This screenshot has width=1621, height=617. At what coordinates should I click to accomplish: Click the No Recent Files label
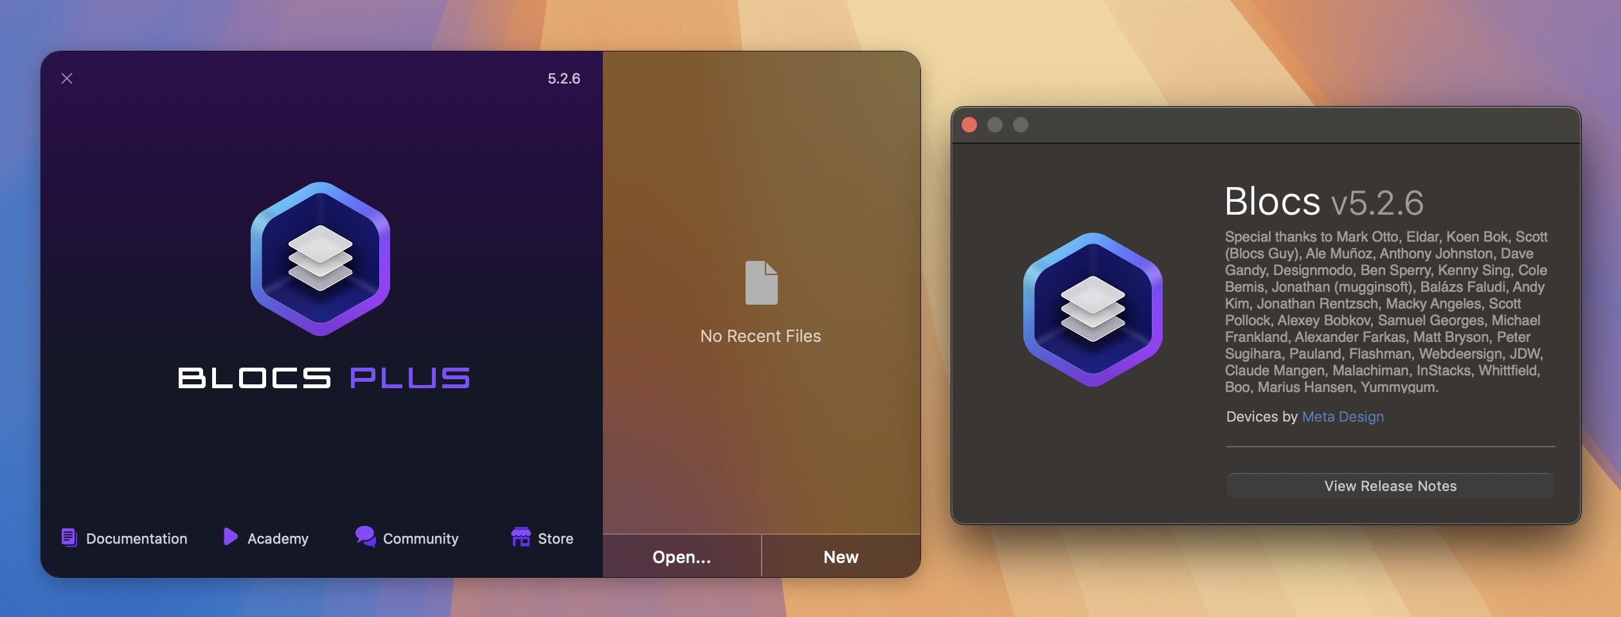[760, 336]
